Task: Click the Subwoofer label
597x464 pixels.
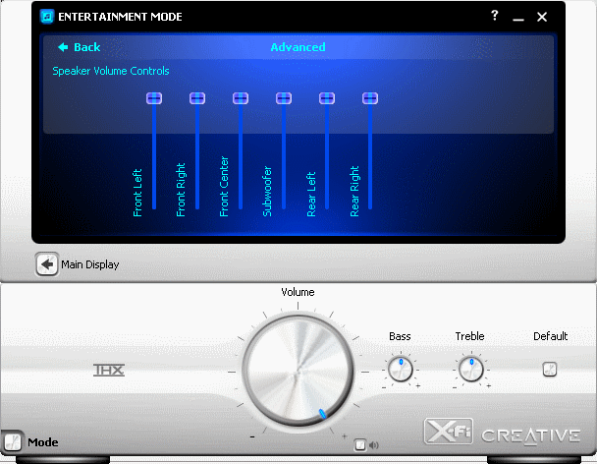Action: tap(267, 192)
